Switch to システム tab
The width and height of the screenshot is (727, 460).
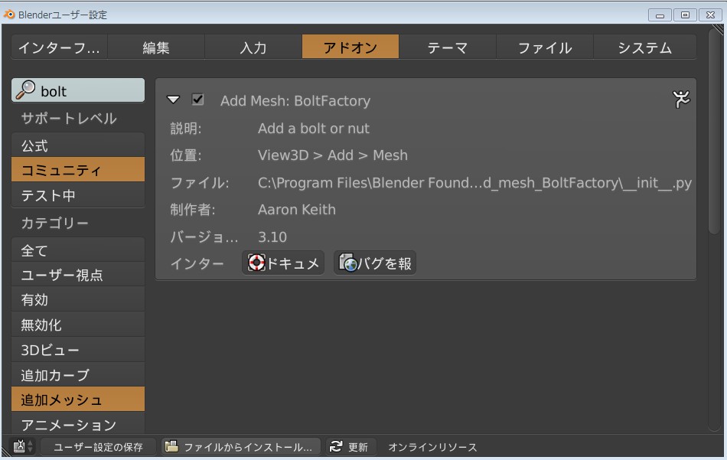tap(644, 47)
